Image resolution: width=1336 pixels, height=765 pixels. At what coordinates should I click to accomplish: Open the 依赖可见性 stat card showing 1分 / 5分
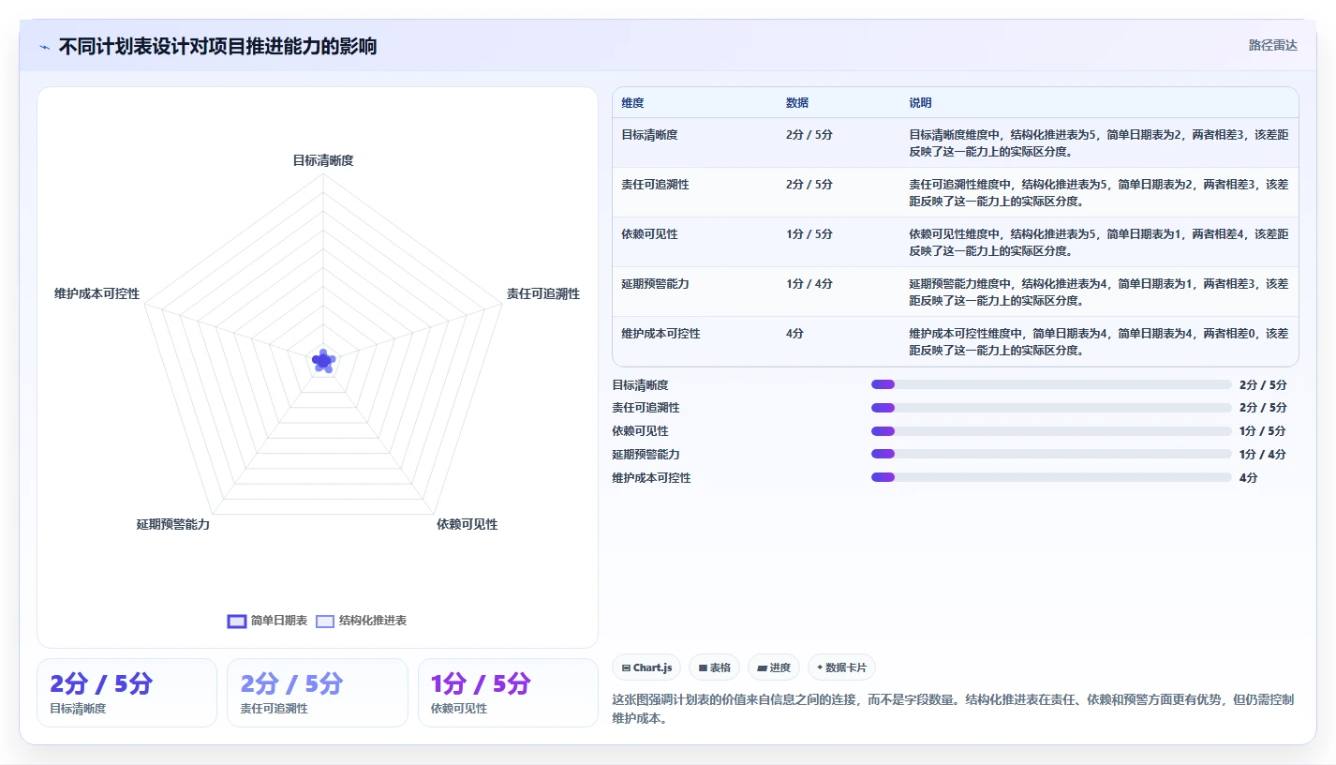508,693
